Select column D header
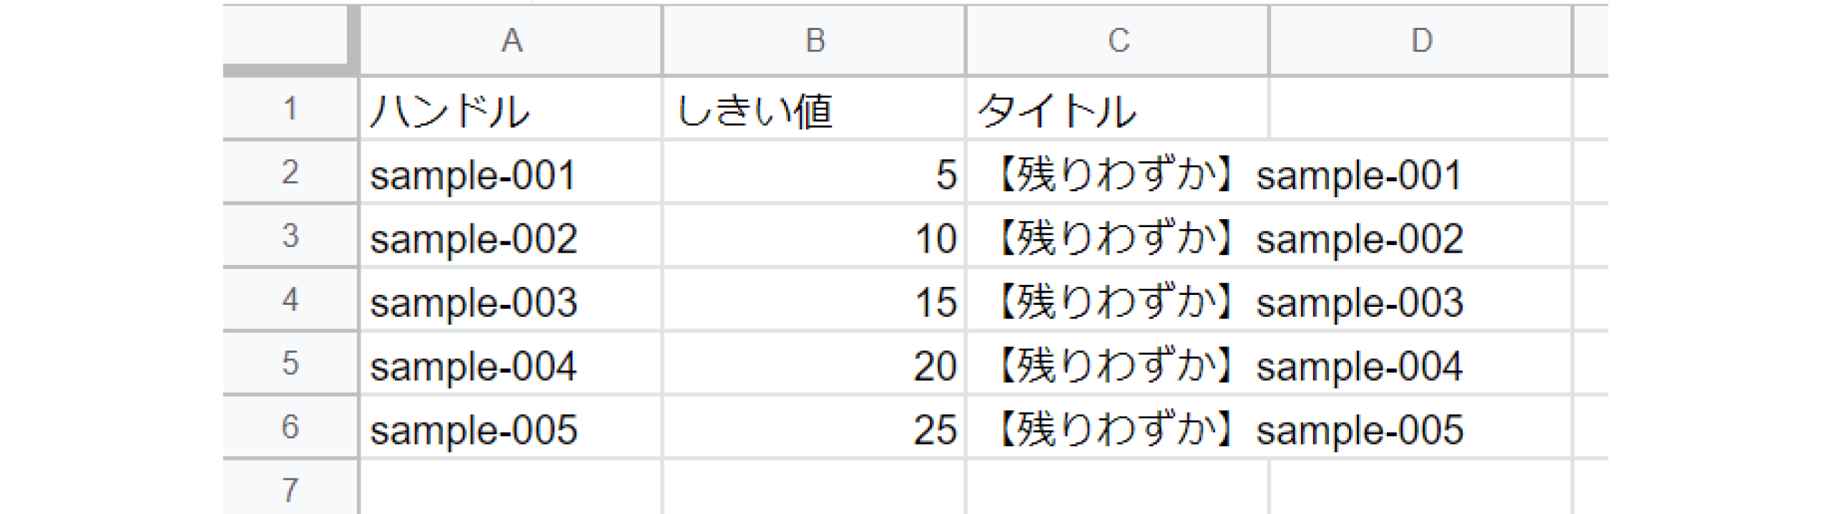The image size is (1831, 514). [x=1421, y=40]
